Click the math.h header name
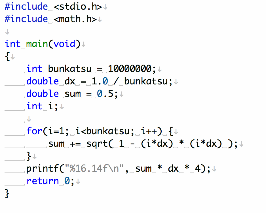This screenshot has width=266, height=213. (75, 19)
